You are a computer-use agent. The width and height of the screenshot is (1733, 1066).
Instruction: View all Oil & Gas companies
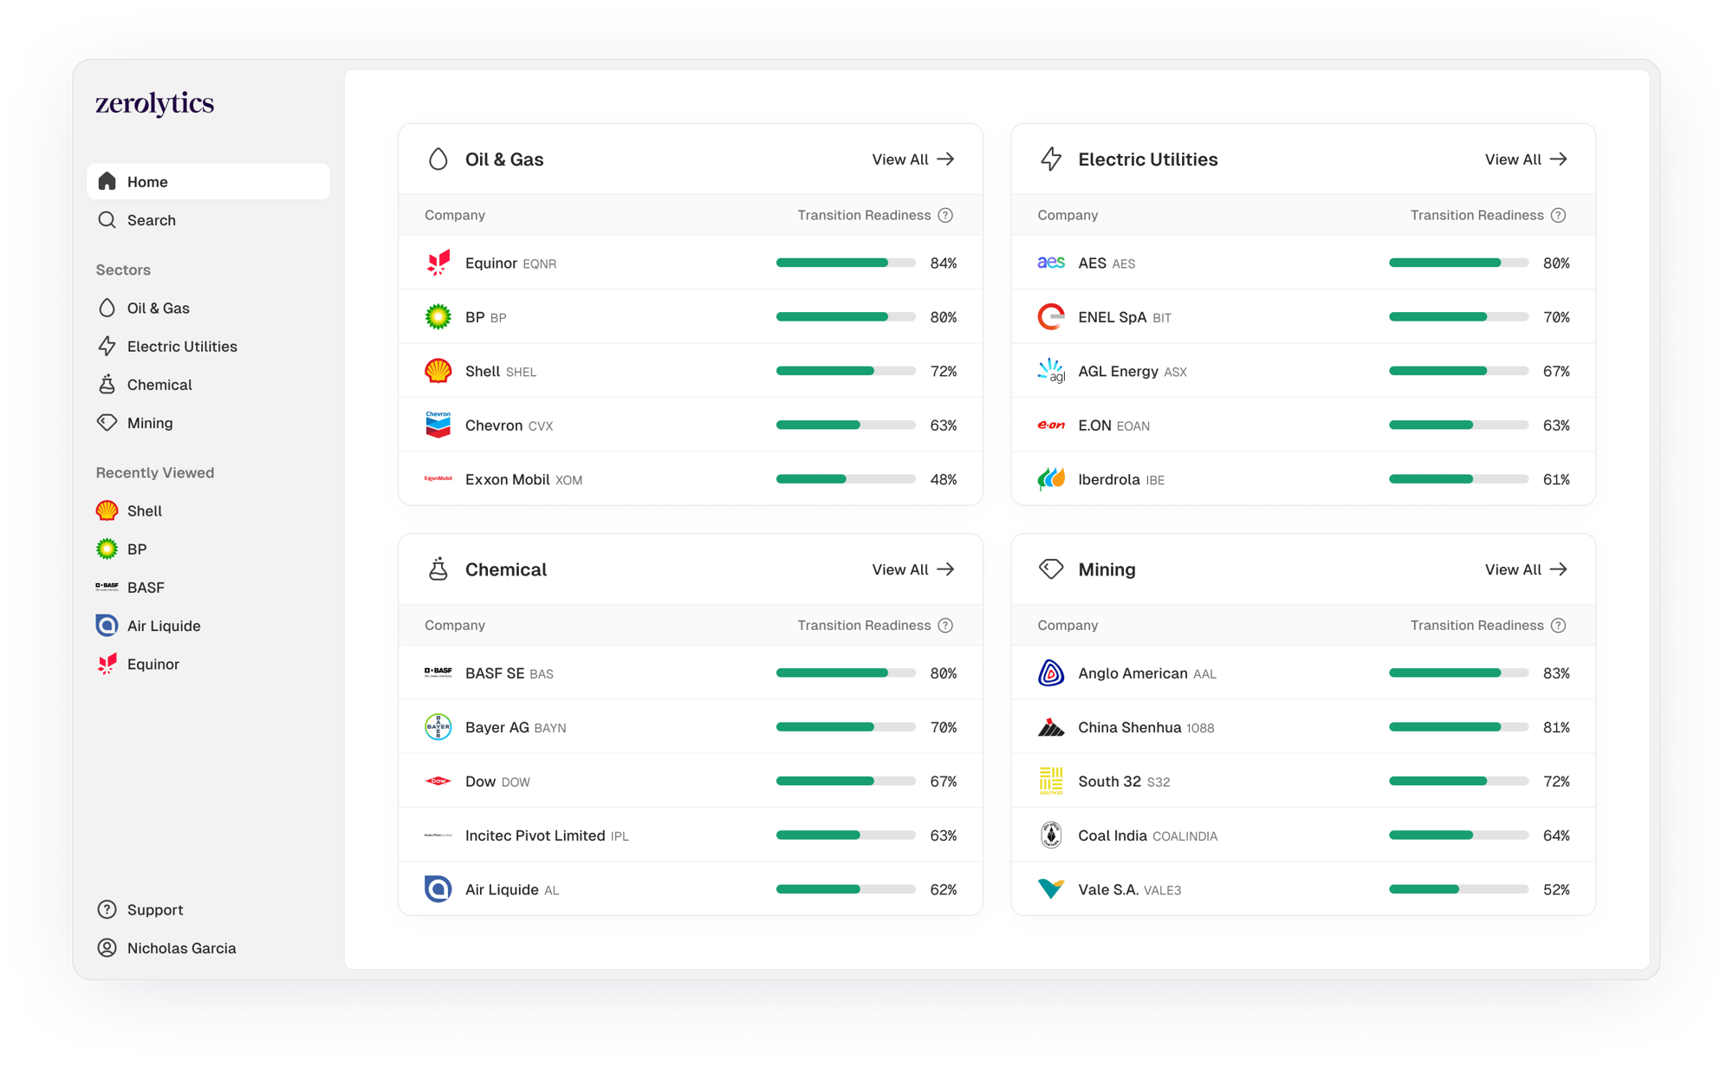point(913,159)
